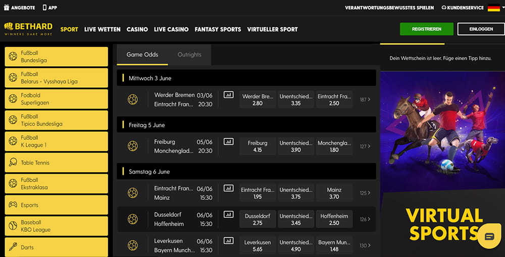Click football icon of Leverkusen row

[132, 245]
